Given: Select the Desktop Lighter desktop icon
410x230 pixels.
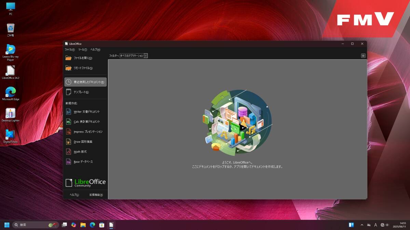Looking at the screenshot, I should pos(11,115).
